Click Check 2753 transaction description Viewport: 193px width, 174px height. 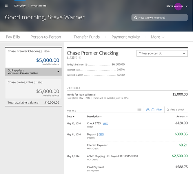94,123
